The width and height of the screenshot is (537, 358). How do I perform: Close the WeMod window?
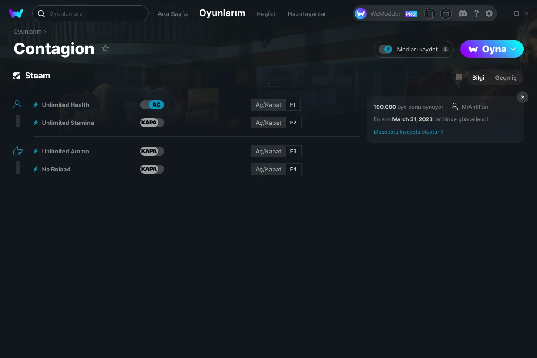coord(526,13)
